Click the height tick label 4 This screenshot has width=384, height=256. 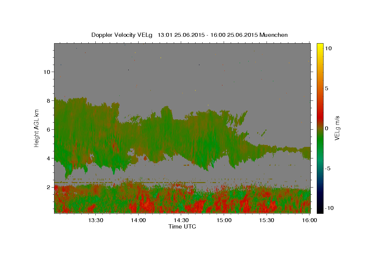(49, 158)
